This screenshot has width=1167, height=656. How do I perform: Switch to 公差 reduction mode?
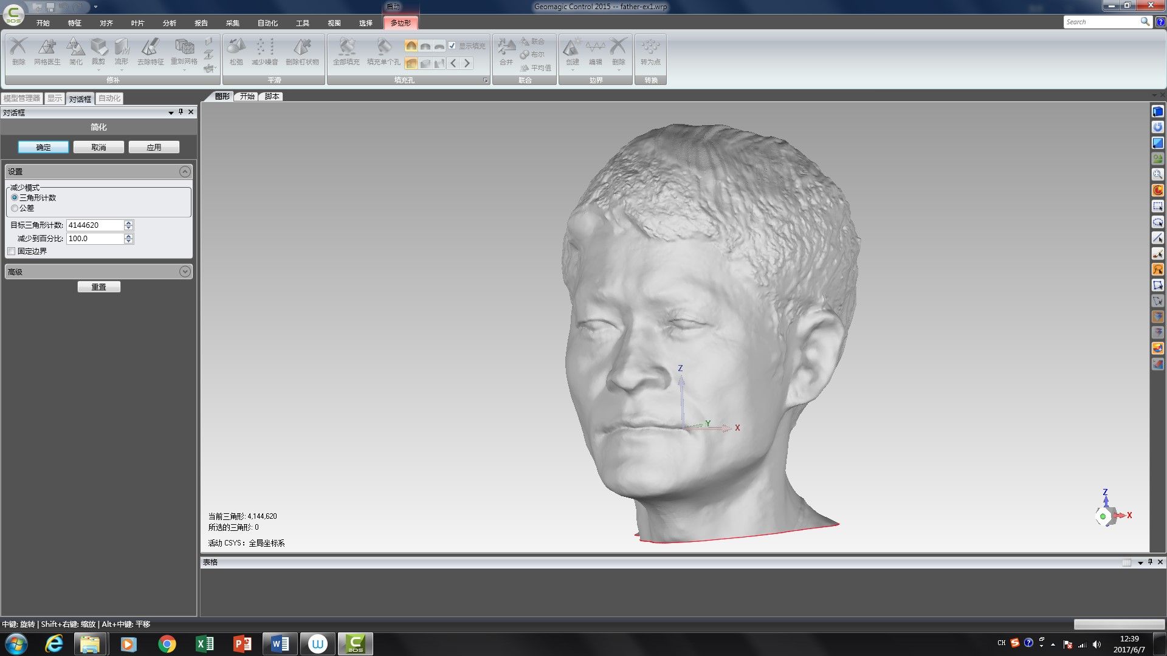pyautogui.click(x=15, y=208)
